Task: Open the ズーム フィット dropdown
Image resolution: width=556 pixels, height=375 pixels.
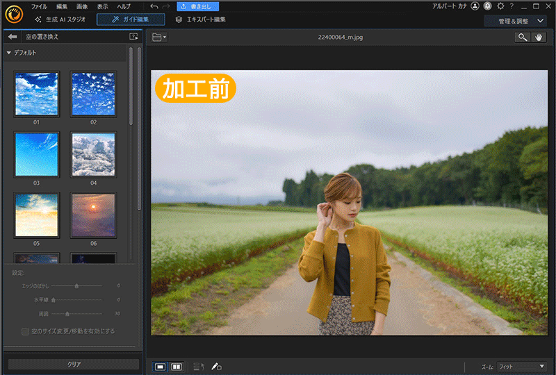Action: [523, 366]
